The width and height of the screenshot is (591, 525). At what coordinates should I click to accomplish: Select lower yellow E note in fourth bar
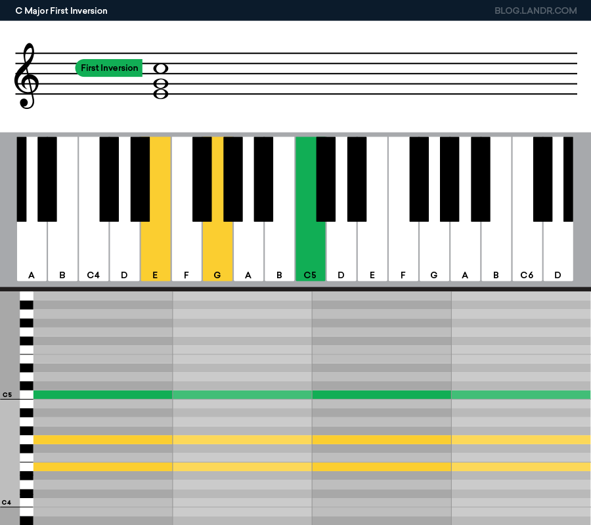521,467
